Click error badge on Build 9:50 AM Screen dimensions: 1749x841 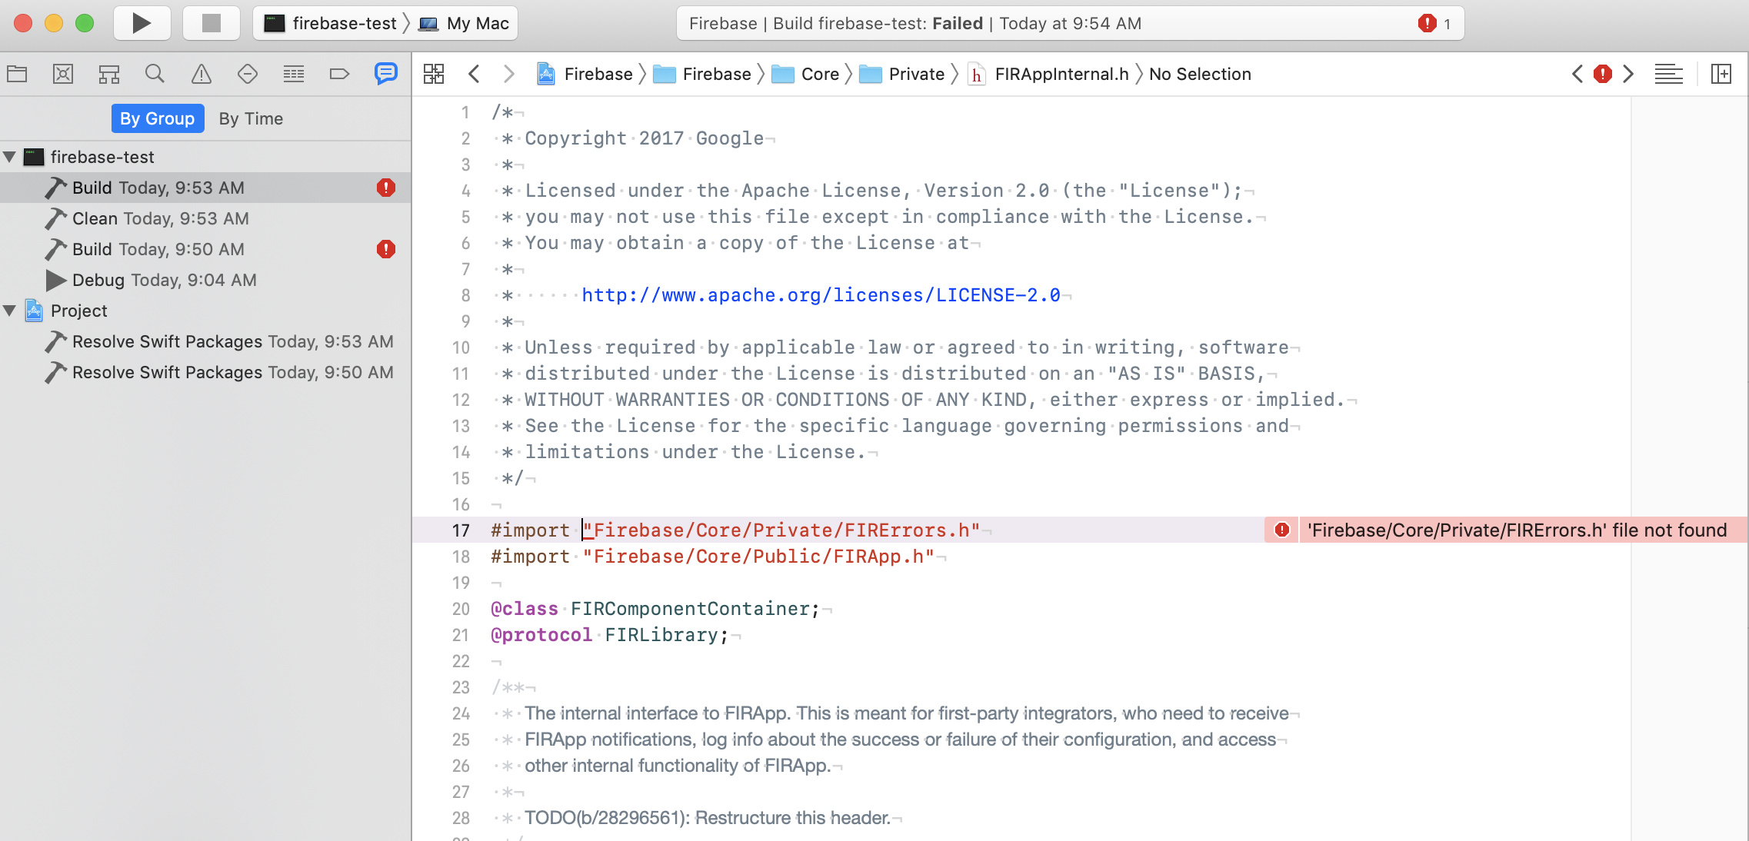(x=386, y=249)
